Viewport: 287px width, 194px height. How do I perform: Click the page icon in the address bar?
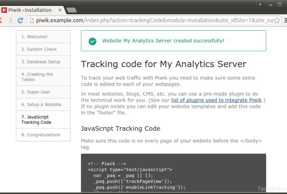coord(32,20)
